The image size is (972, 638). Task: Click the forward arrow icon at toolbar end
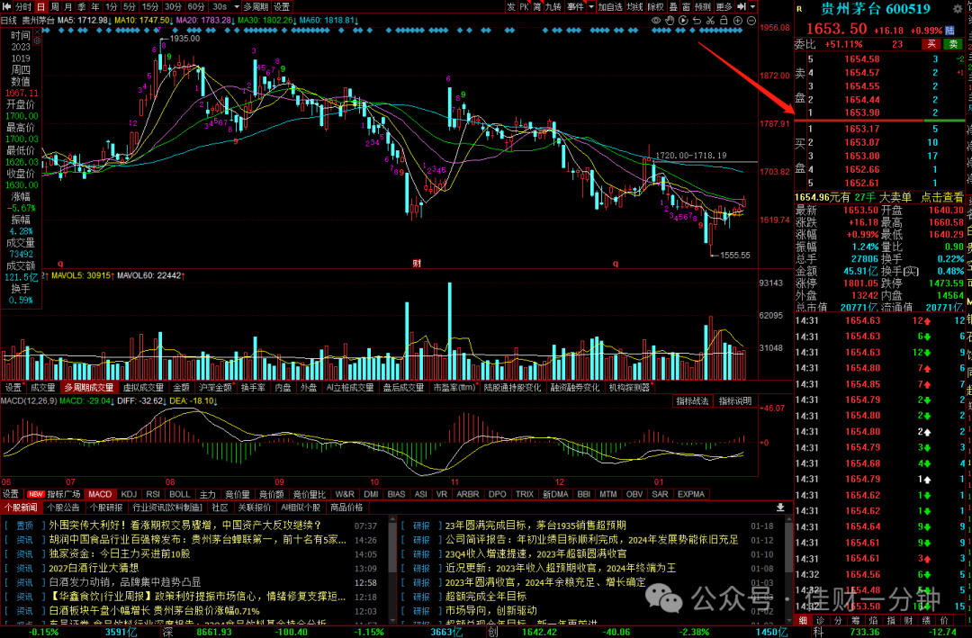(742, 6)
